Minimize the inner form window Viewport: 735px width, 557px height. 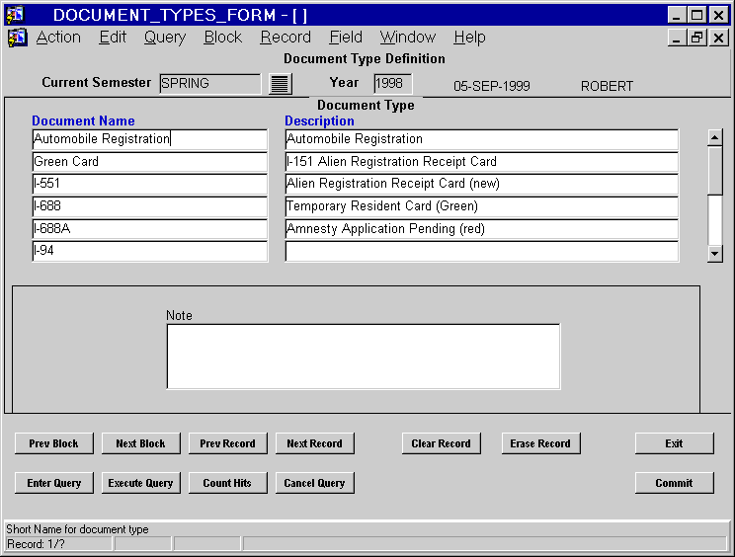click(x=676, y=38)
